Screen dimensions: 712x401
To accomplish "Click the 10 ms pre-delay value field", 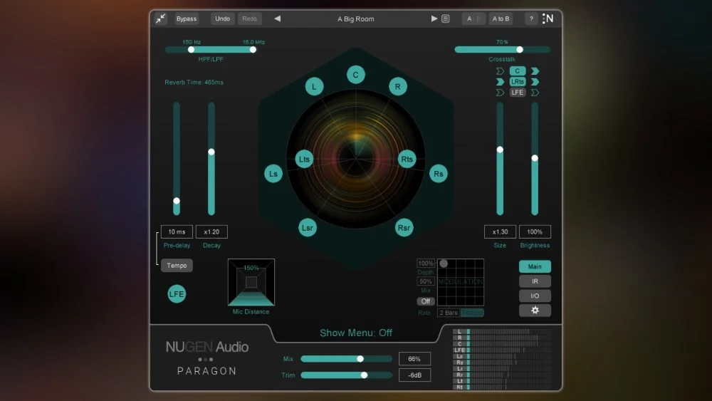I will (x=177, y=231).
